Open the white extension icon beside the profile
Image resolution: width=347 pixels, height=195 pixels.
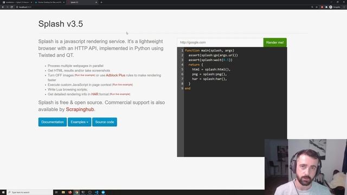coord(326,7)
